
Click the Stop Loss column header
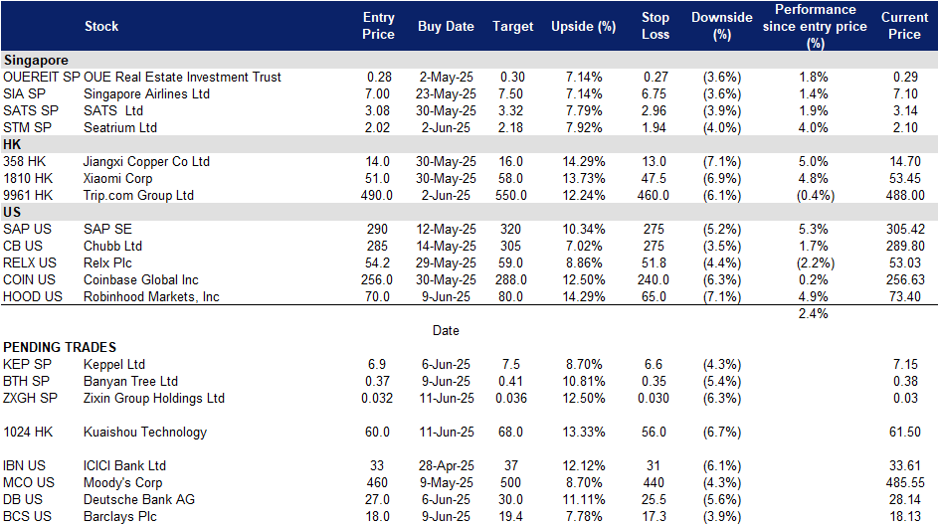[x=656, y=26]
